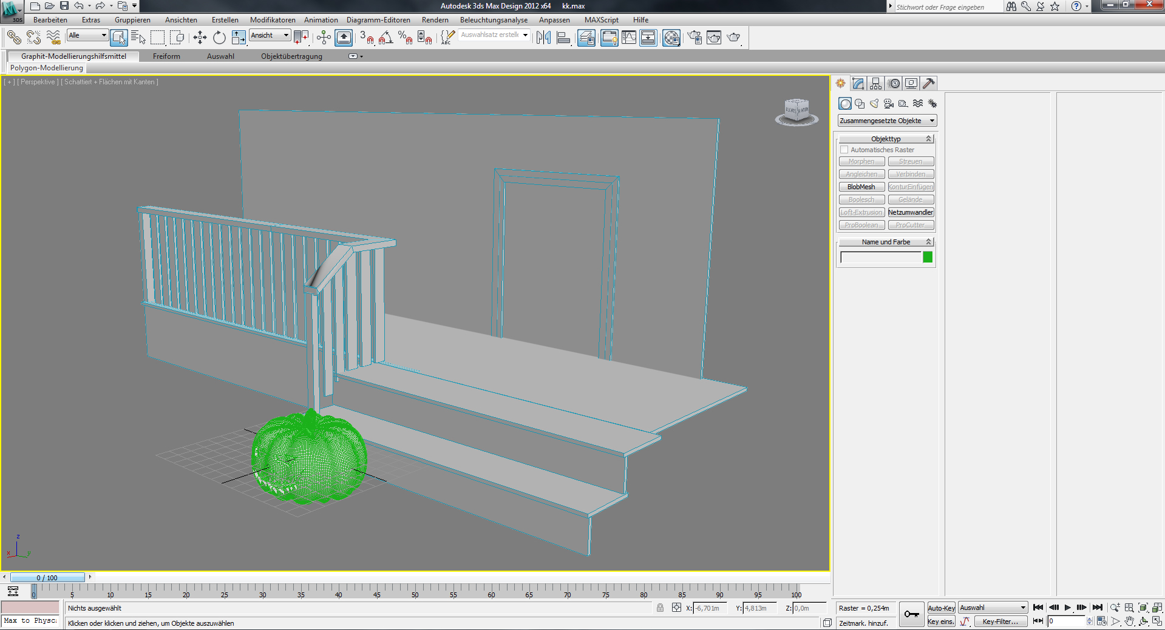This screenshot has width=1165, height=630.
Task: Select the Link objects tool
Action: 14,38
